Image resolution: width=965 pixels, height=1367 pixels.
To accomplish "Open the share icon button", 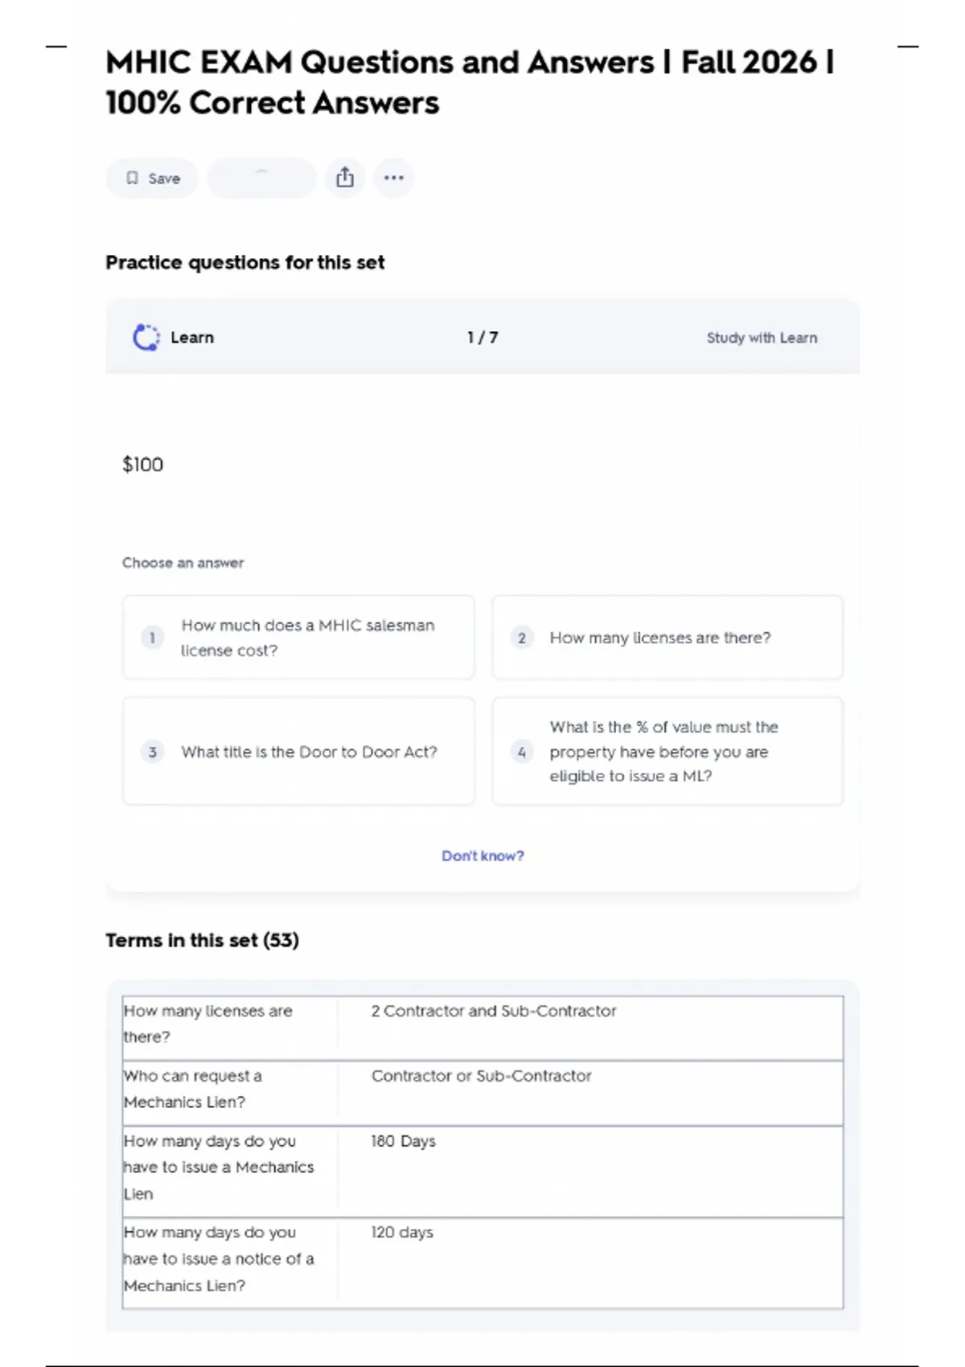I will click(x=345, y=178).
